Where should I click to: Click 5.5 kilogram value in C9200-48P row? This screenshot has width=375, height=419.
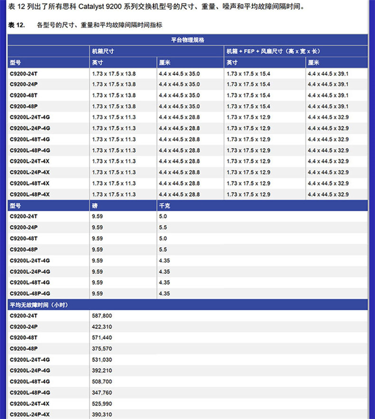click(163, 250)
